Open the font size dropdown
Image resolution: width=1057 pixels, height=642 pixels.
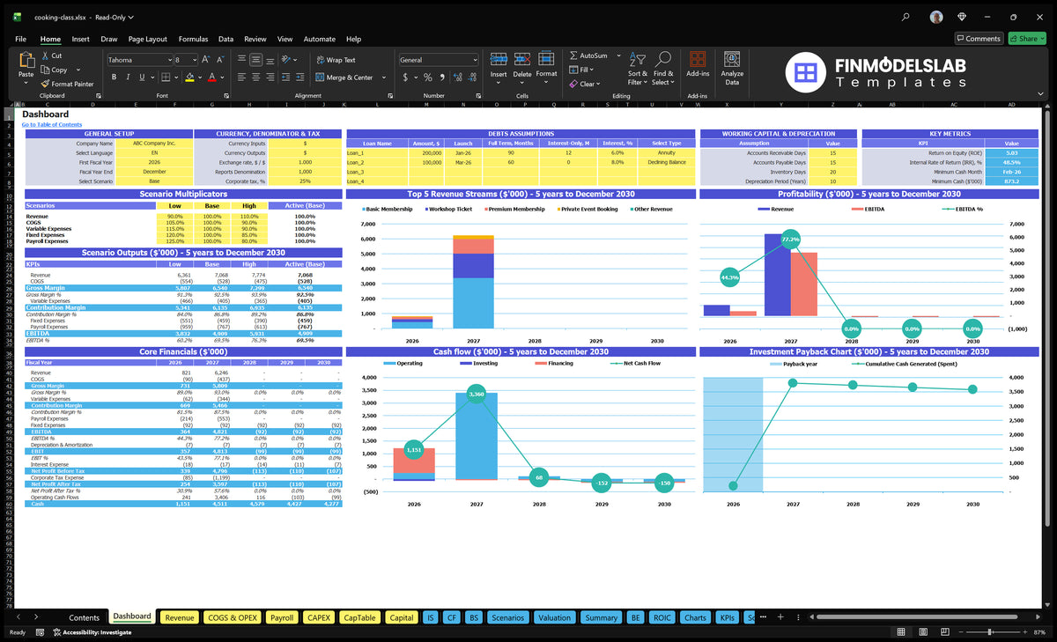pos(195,60)
